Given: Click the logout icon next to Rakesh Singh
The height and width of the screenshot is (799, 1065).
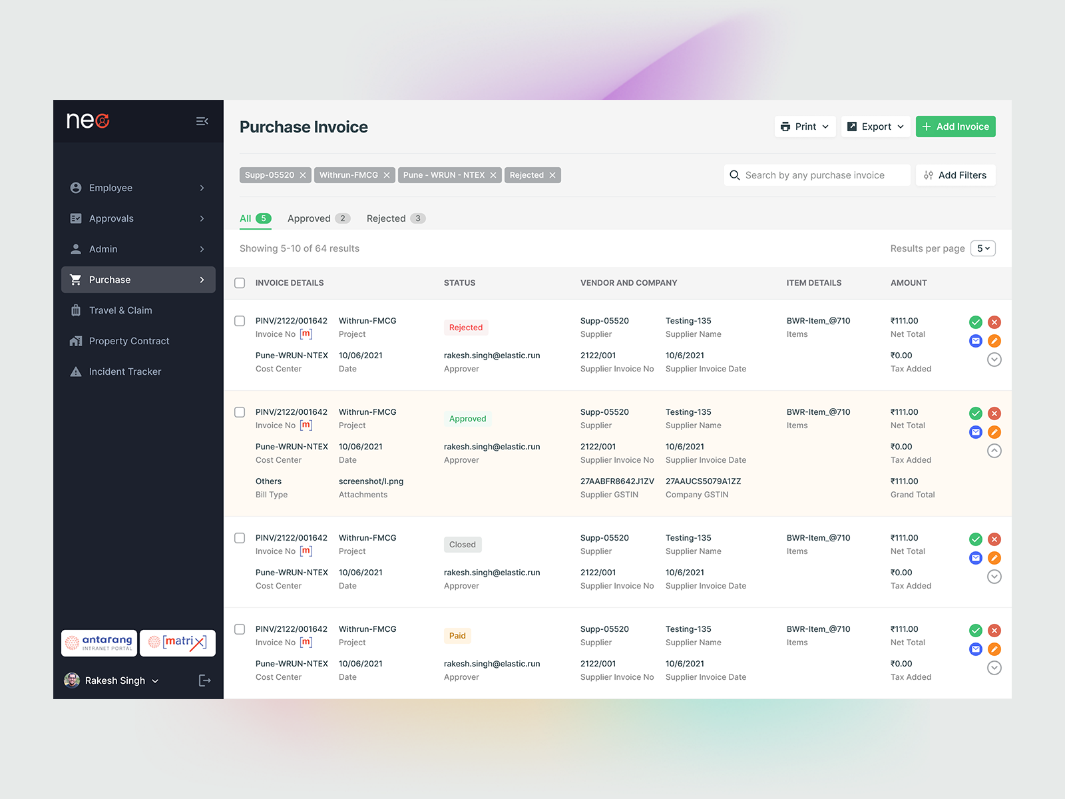Looking at the screenshot, I should [204, 680].
